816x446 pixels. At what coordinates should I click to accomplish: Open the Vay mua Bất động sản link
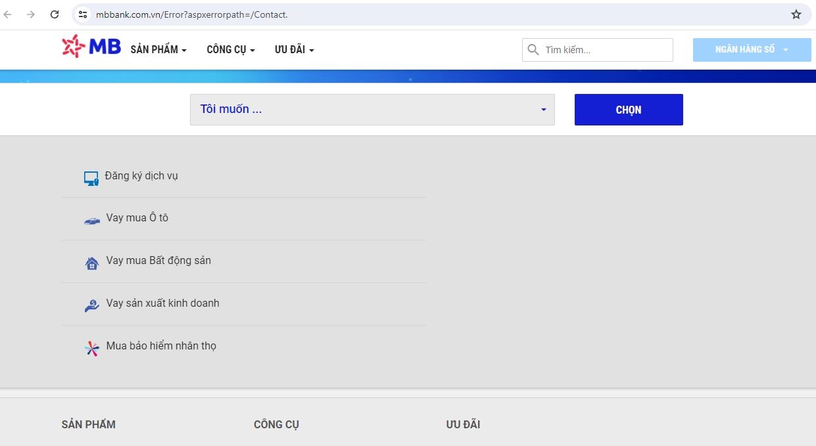tap(158, 261)
